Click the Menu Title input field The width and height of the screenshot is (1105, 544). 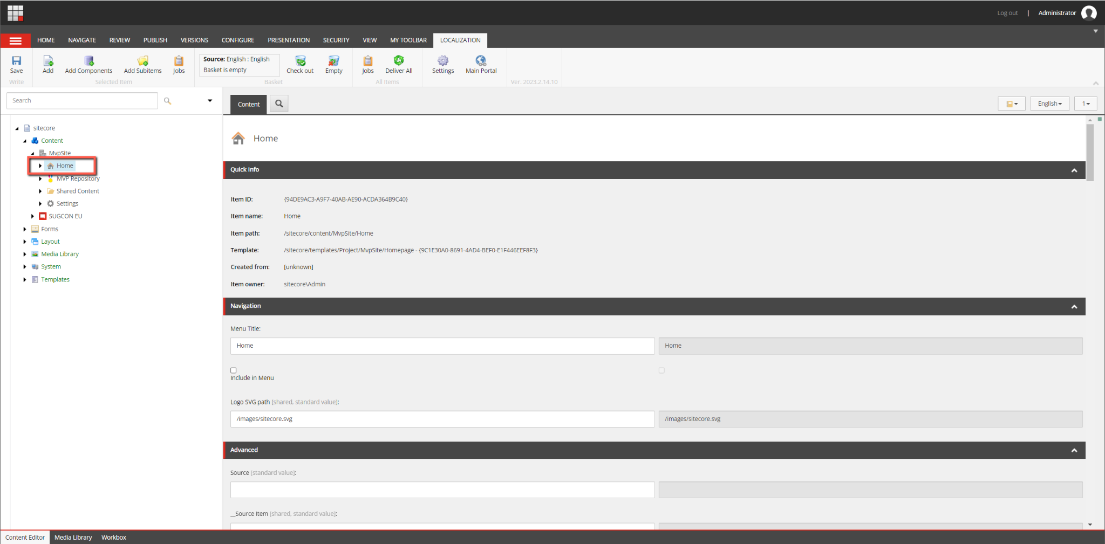click(x=442, y=346)
